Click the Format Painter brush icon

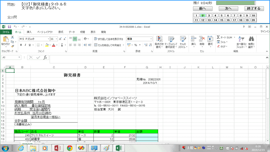[x=12, y=46]
